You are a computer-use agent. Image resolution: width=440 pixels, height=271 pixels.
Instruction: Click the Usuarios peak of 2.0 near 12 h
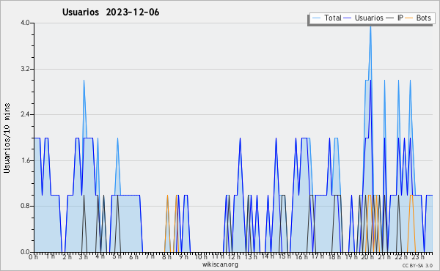[241, 138]
